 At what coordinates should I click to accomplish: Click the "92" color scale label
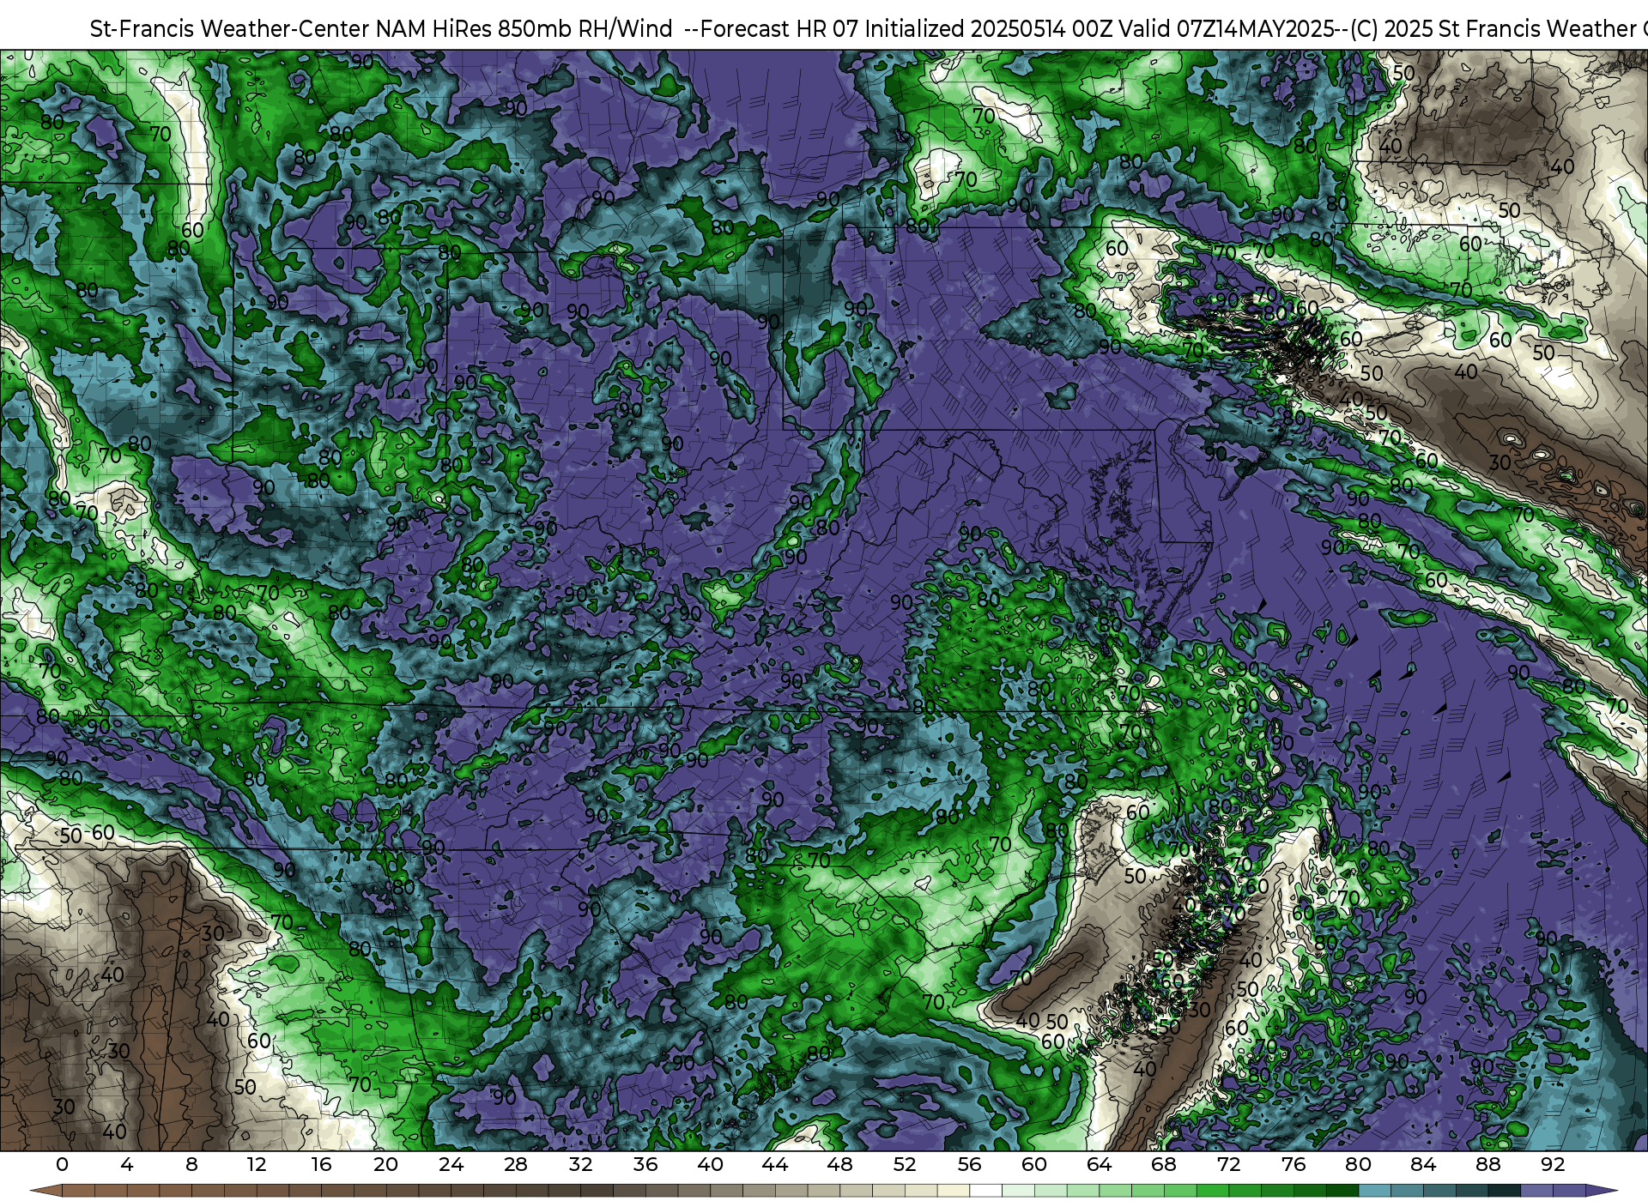(x=1552, y=1164)
